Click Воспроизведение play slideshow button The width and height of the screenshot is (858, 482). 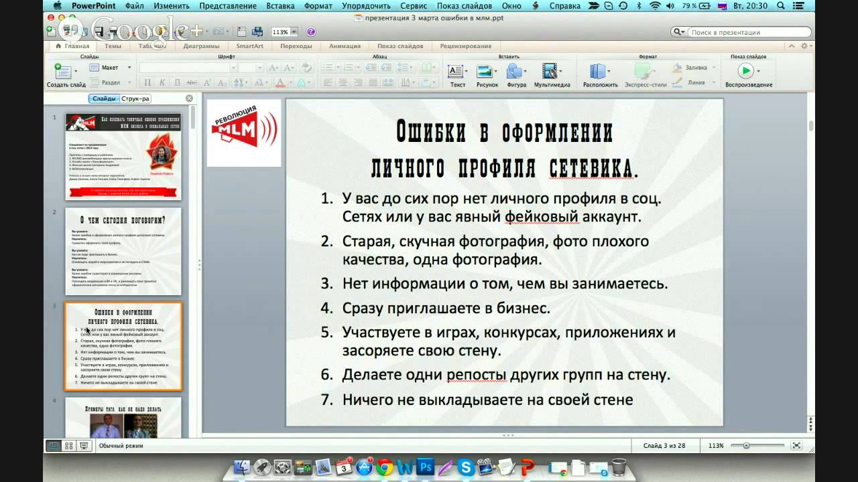coord(745,70)
